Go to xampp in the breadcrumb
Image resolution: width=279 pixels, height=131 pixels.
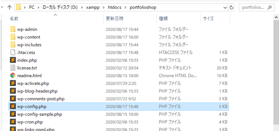coord(93,7)
